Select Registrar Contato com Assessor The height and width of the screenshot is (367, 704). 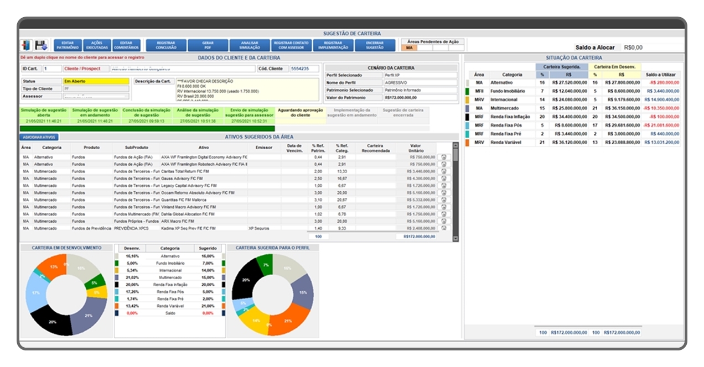tap(291, 45)
